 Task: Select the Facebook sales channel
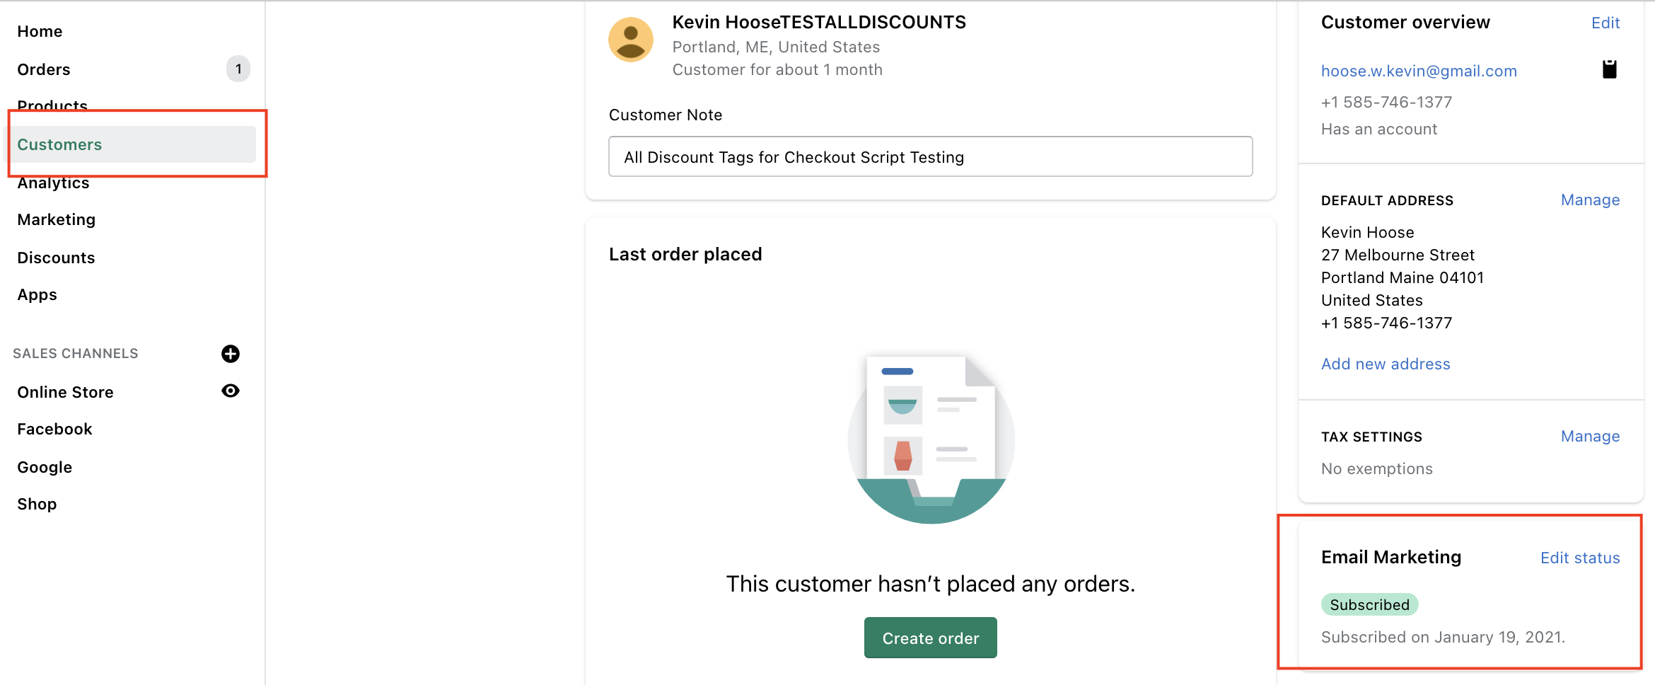tap(55, 429)
